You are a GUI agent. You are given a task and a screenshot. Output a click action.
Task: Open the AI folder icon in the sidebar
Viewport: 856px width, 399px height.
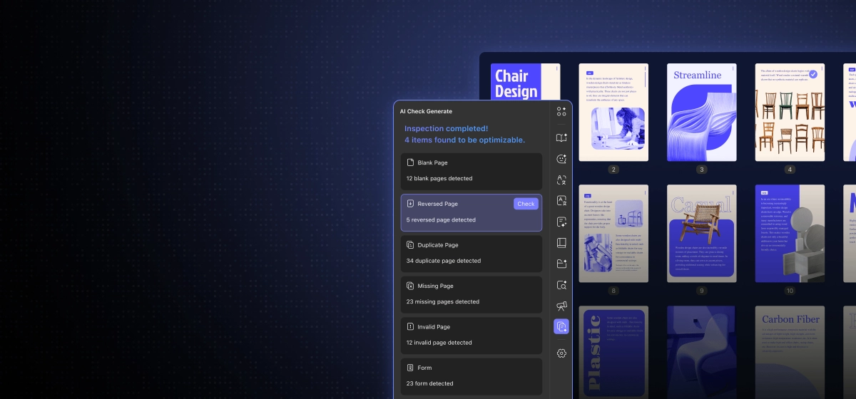click(x=561, y=264)
